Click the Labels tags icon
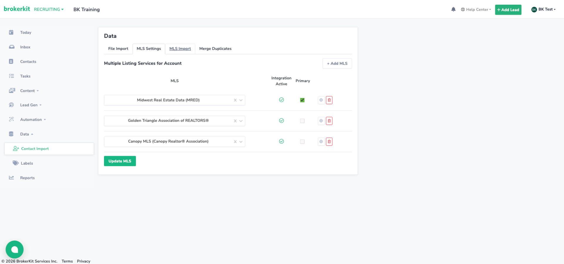 tap(16, 163)
